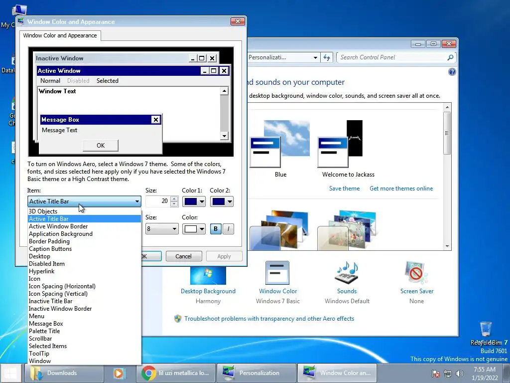Choose Hyperlink in the Item list
Viewport: 510px width, 383px height.
pyautogui.click(x=85, y=271)
